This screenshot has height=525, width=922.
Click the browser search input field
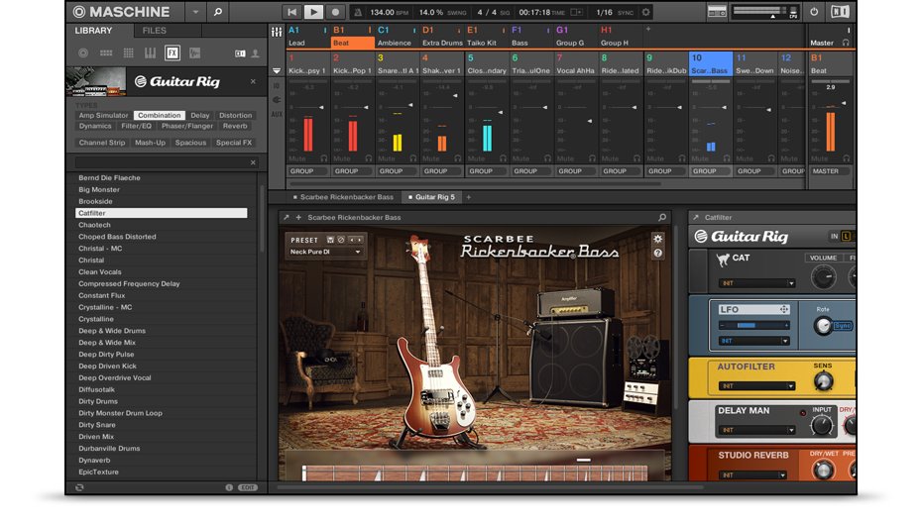pyautogui.click(x=162, y=162)
